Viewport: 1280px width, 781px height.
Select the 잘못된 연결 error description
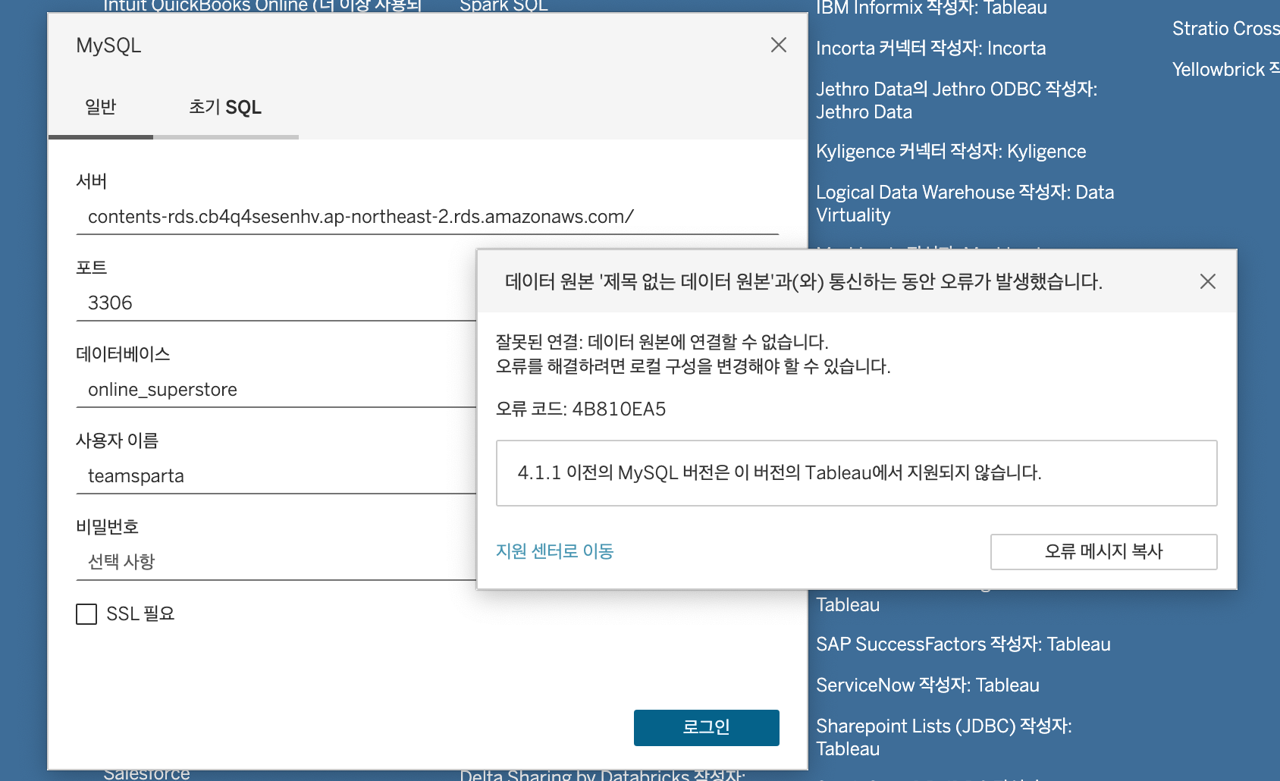[x=693, y=354]
